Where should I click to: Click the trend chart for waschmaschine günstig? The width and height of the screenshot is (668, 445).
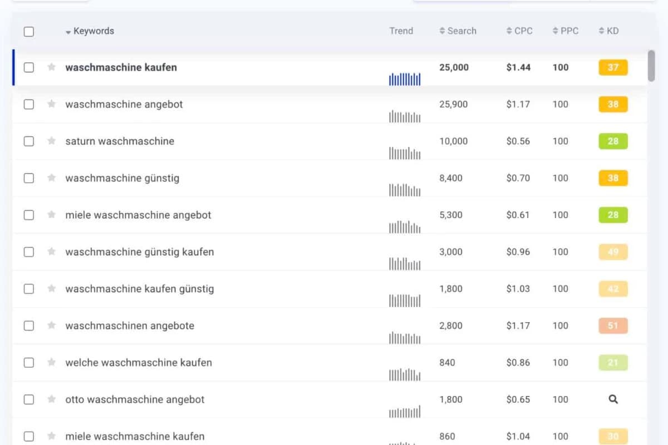pyautogui.click(x=404, y=189)
